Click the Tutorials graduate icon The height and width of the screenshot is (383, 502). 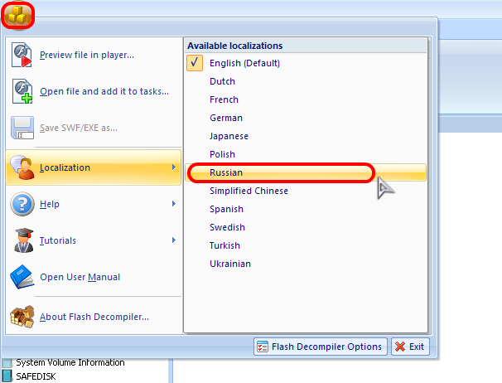pos(24,240)
